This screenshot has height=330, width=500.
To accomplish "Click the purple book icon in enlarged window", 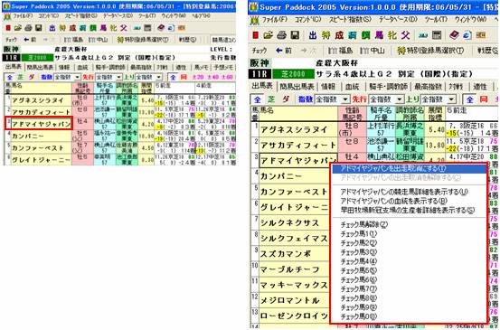I will [x=454, y=35].
